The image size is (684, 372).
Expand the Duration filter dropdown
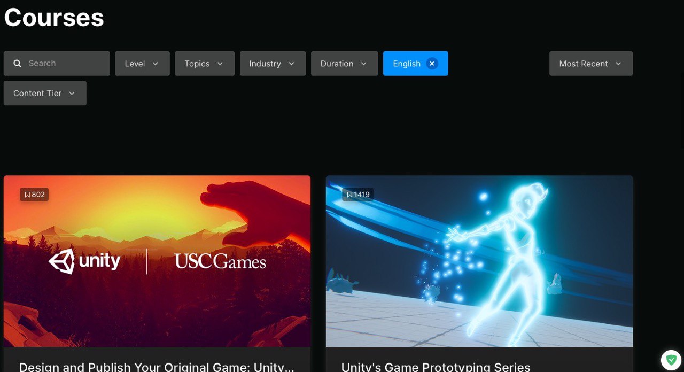344,63
